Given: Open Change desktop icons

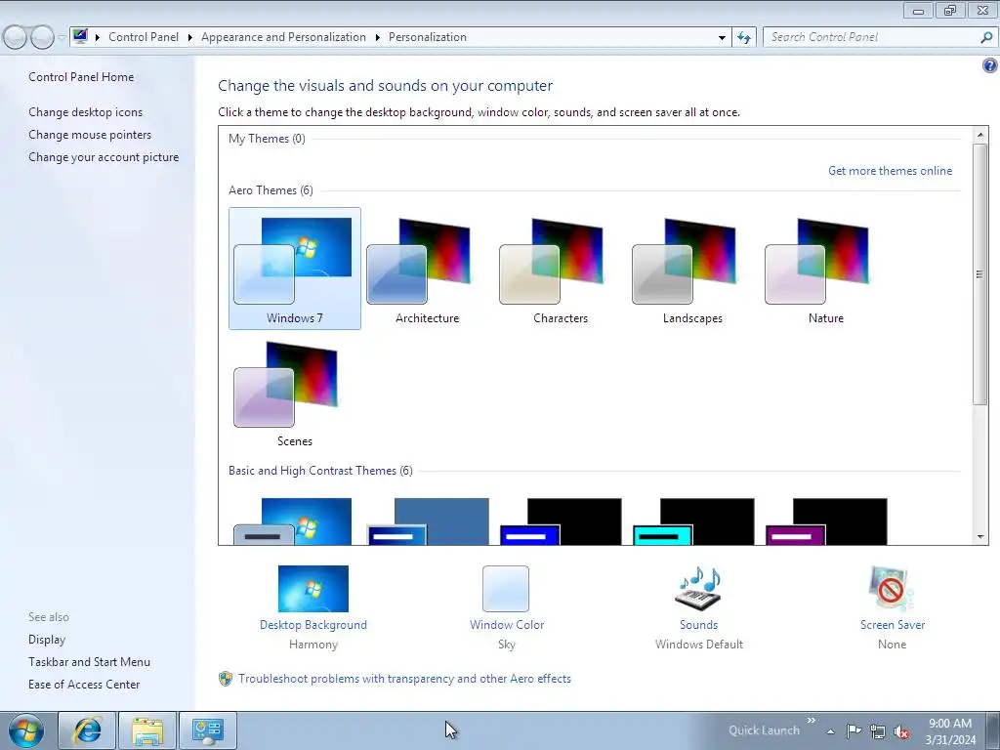Looking at the screenshot, I should click(x=86, y=112).
